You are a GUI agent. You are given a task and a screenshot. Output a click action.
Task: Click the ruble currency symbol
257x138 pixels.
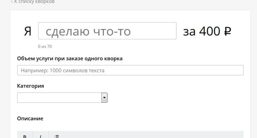[x=228, y=32]
